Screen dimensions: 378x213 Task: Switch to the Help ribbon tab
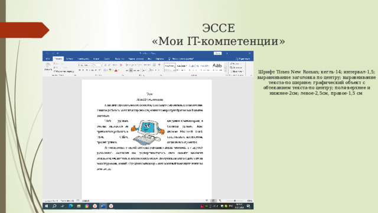[x=159, y=59]
